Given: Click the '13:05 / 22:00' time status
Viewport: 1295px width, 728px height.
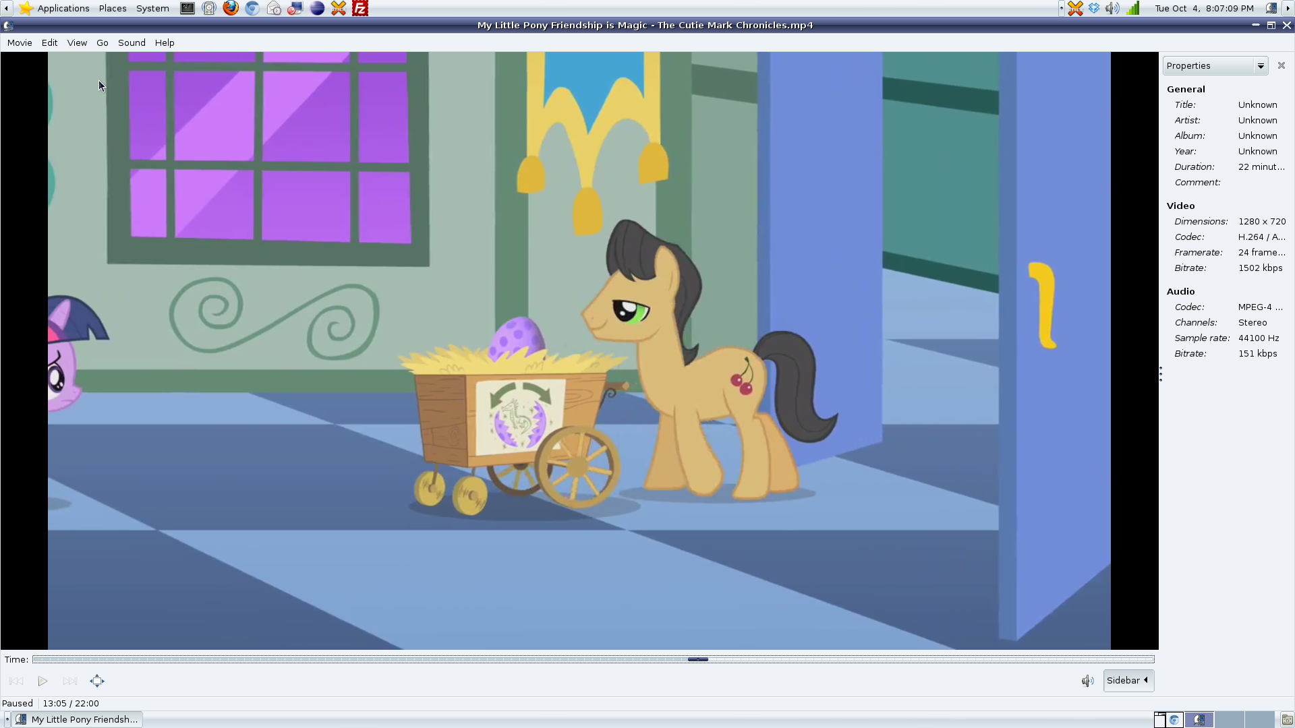Looking at the screenshot, I should pos(71,703).
